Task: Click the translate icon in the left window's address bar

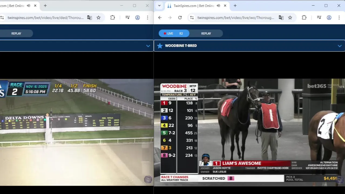Action: [x=90, y=18]
